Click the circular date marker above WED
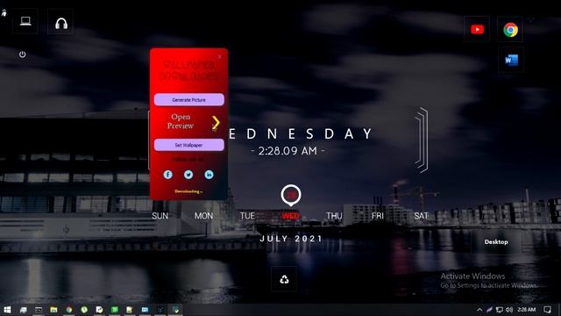 [x=291, y=195]
